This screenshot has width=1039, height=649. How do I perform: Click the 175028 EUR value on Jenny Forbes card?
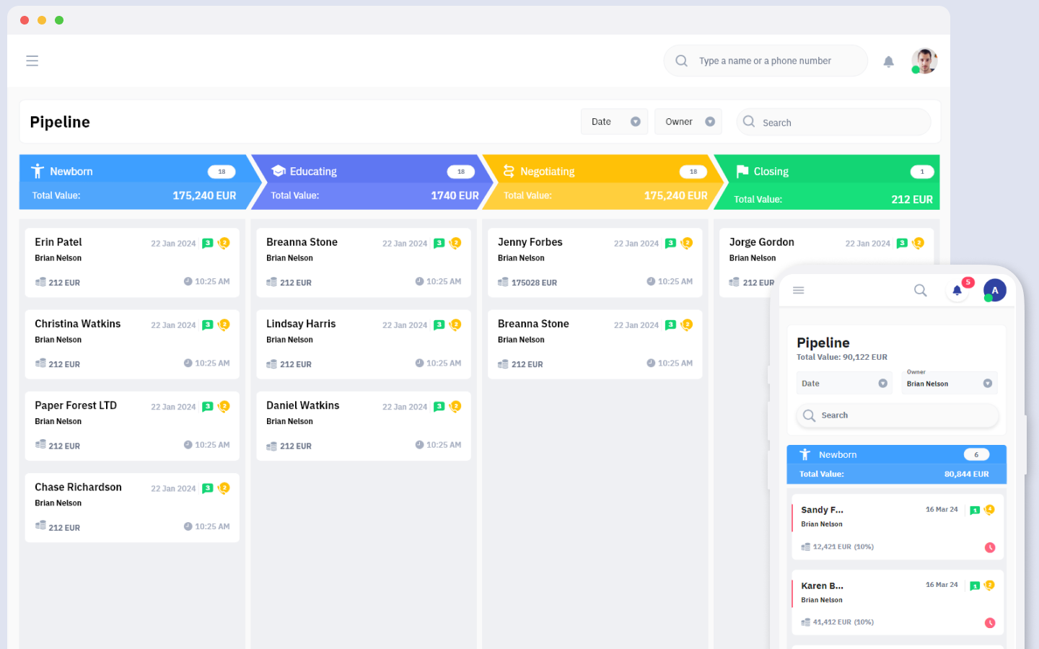pyautogui.click(x=534, y=283)
